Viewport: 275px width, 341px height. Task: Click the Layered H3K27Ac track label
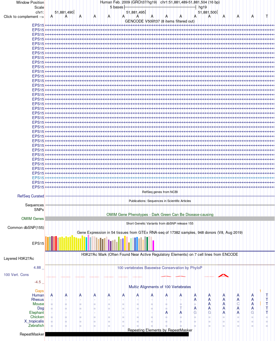[19, 258]
